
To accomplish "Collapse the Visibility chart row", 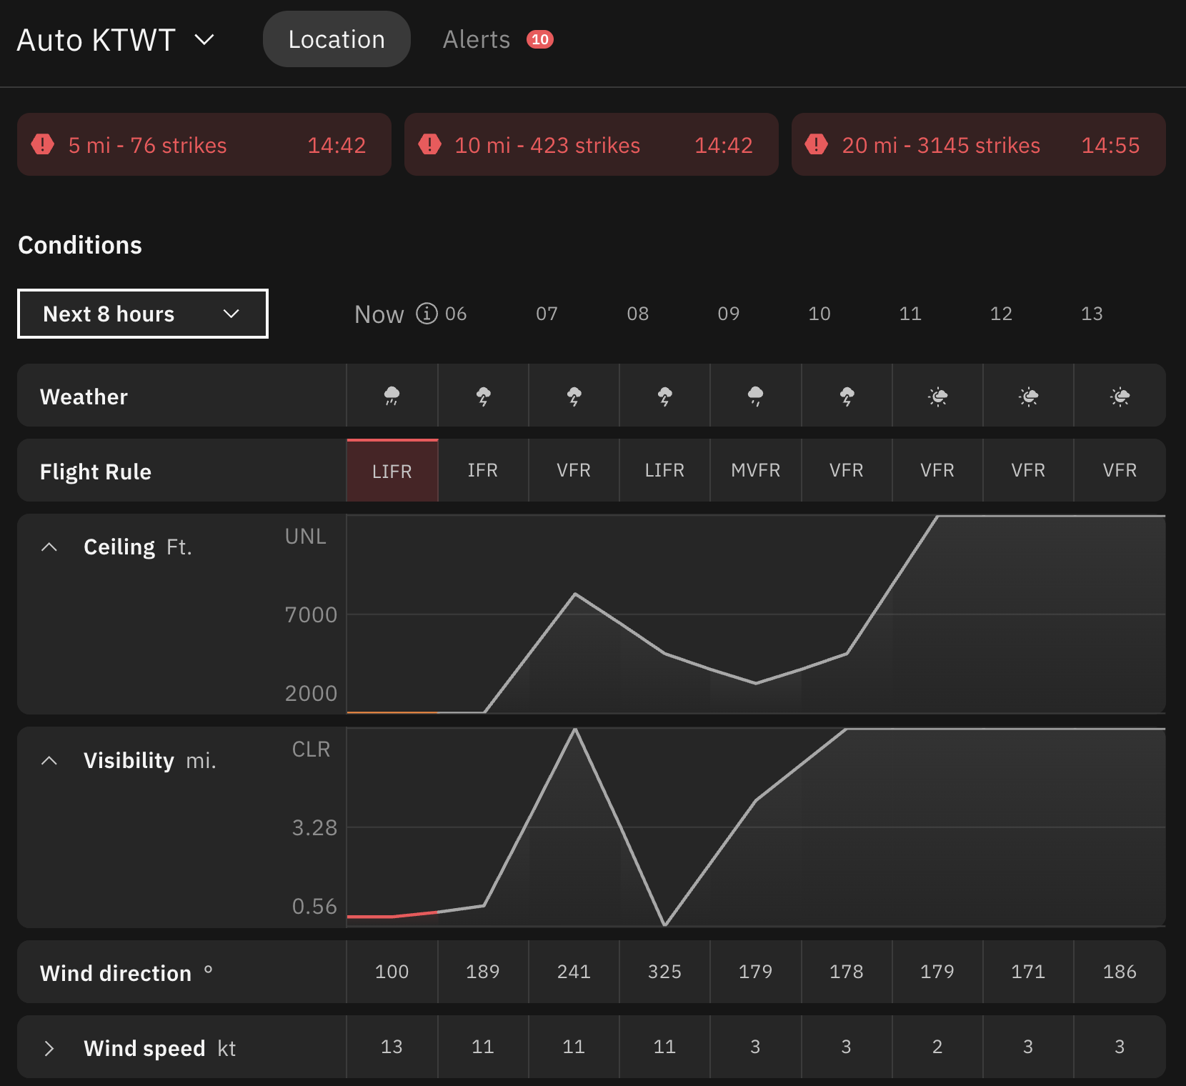I will pyautogui.click(x=49, y=761).
